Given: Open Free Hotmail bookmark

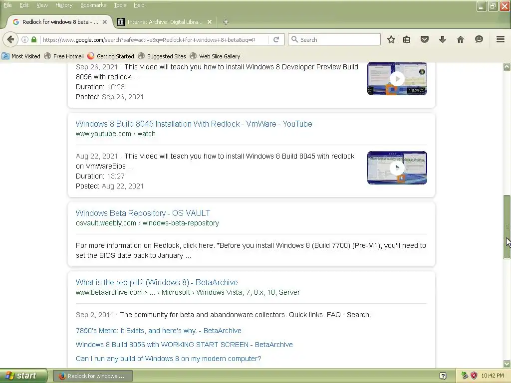Looking at the screenshot, I should (64, 56).
